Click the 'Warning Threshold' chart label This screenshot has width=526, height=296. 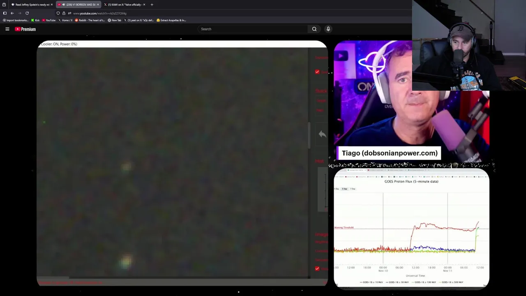click(x=344, y=227)
